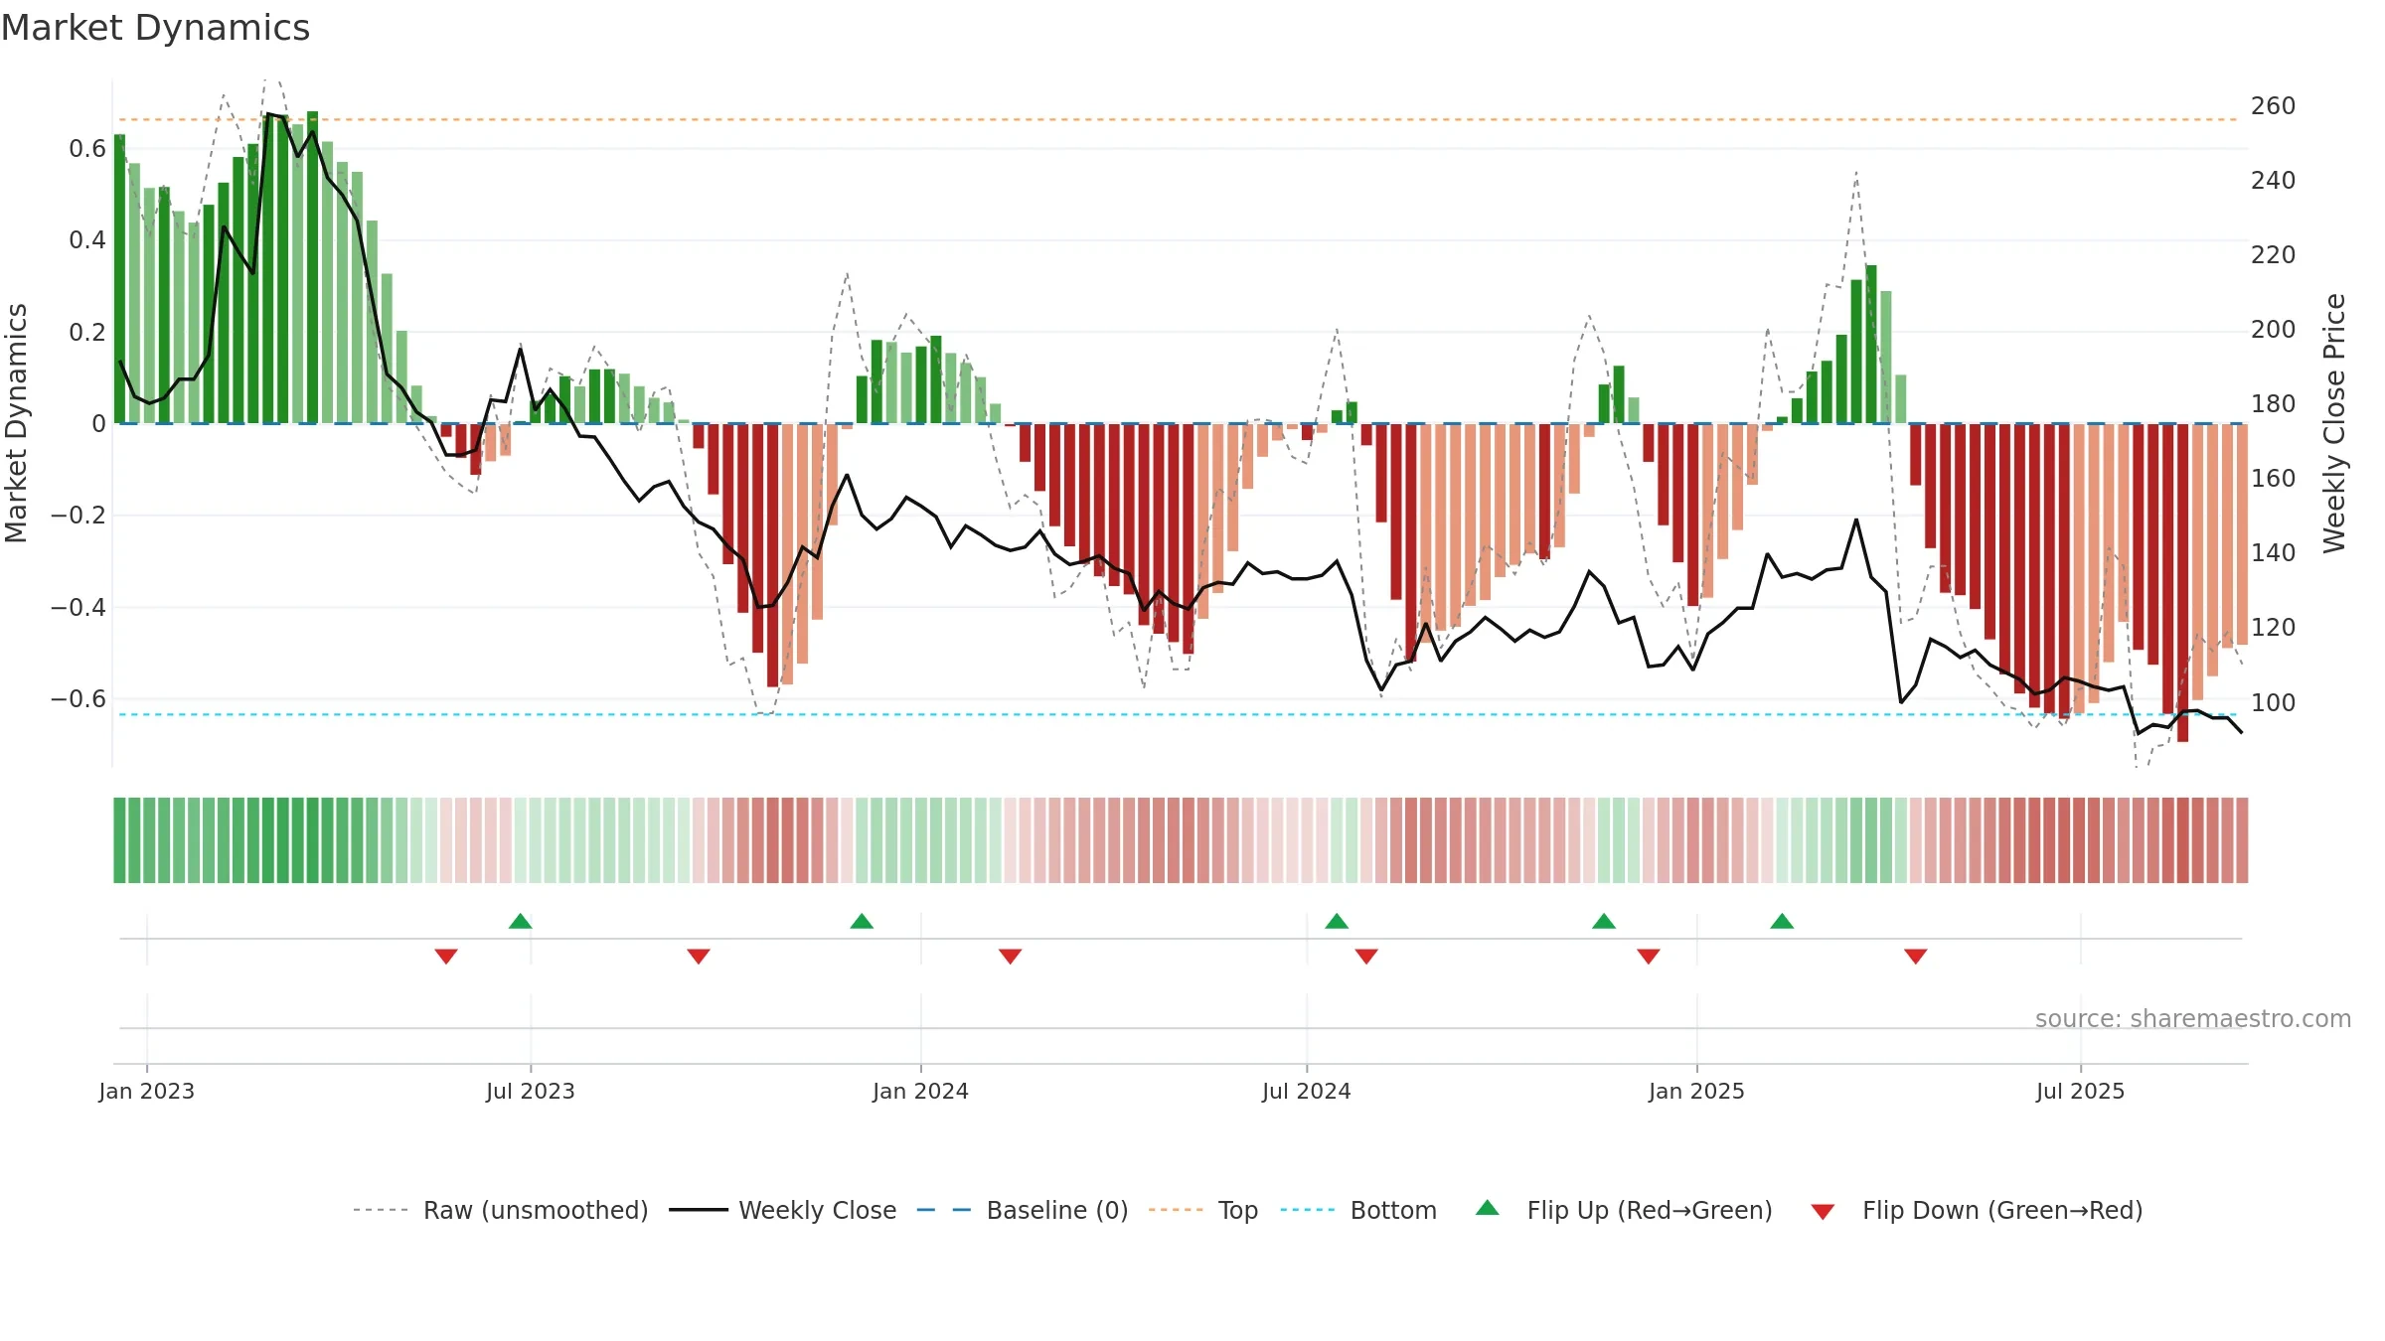Click the 0.2 left axis tick label
This screenshot has height=1341, width=2385.
point(87,332)
